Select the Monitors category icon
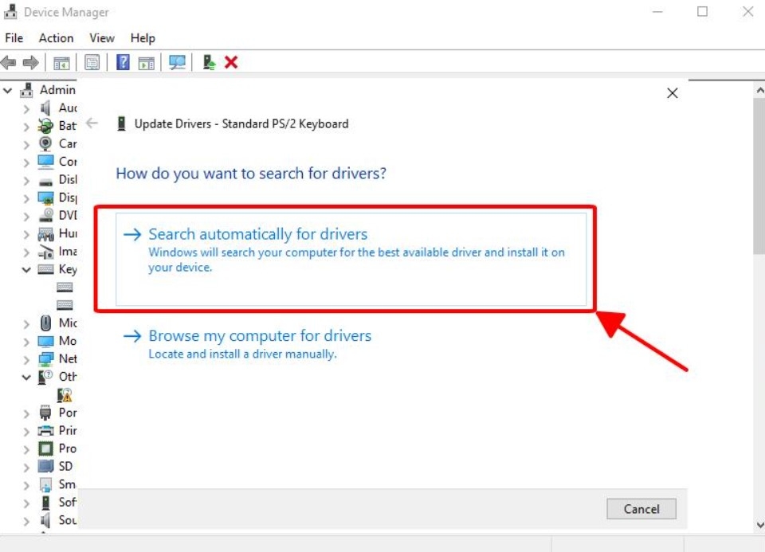The width and height of the screenshot is (765, 552). click(x=45, y=342)
